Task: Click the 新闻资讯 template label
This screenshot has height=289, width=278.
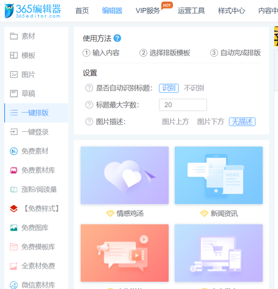Action: [224, 213]
